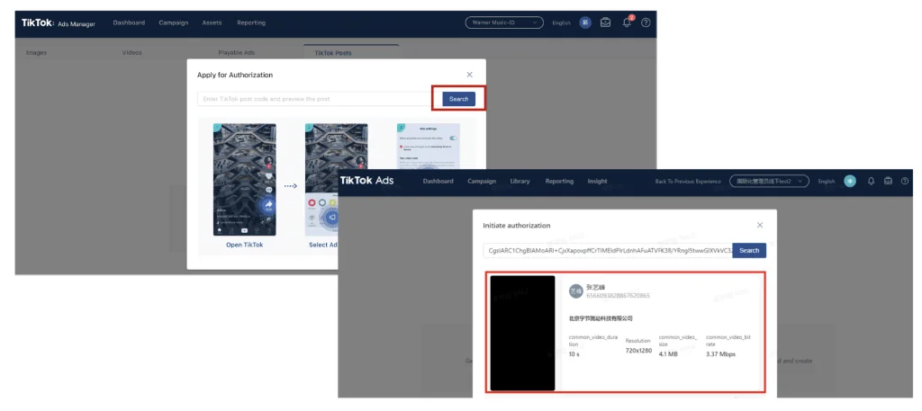Image resolution: width=922 pixels, height=411 pixels.
Task: Open Dashboard in TikTok Ads front window
Action: coord(438,182)
